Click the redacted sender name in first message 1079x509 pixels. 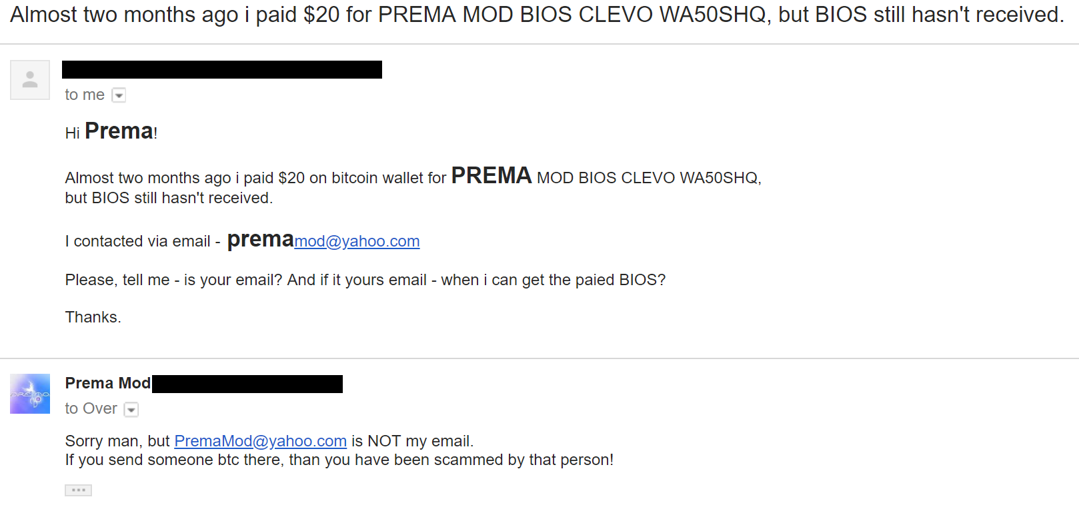pos(221,69)
